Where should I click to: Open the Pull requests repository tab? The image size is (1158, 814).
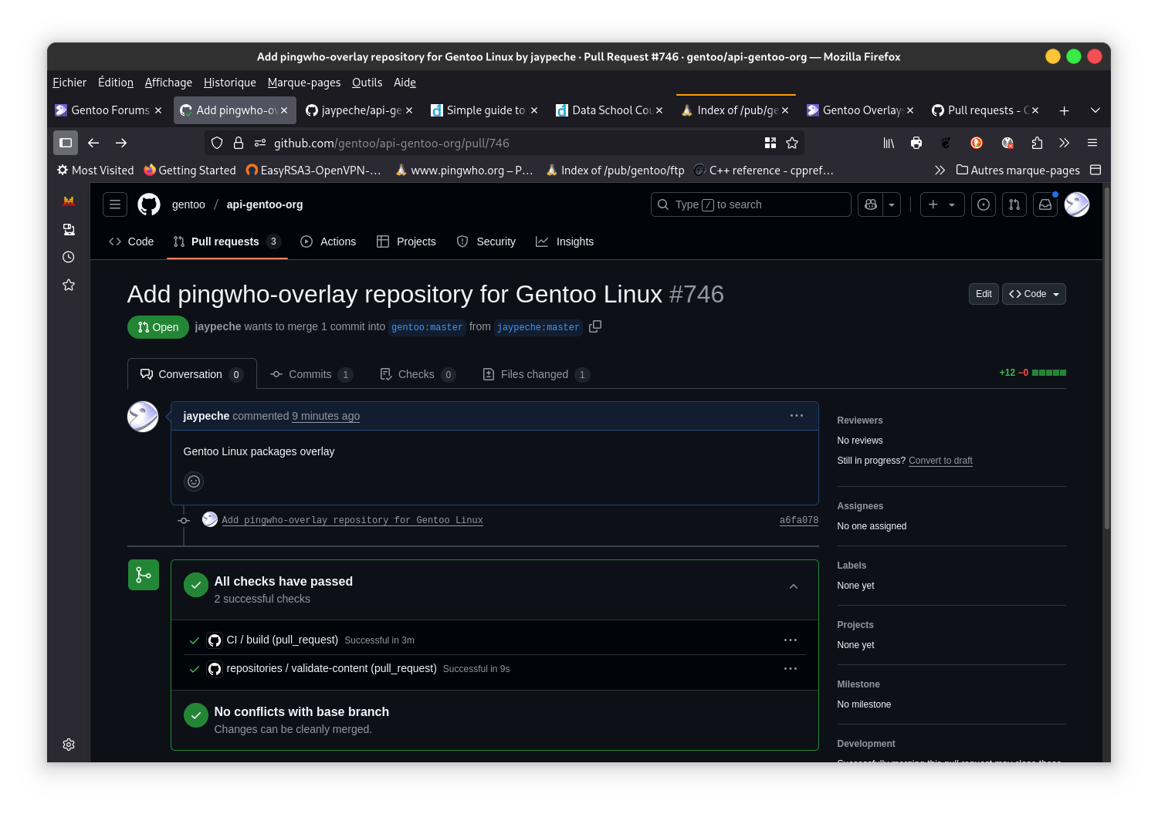227,241
